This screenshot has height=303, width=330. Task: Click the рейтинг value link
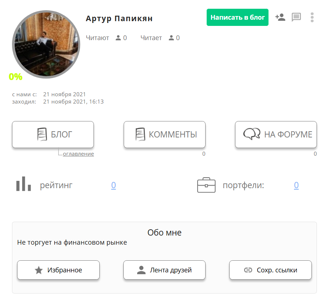[114, 185]
